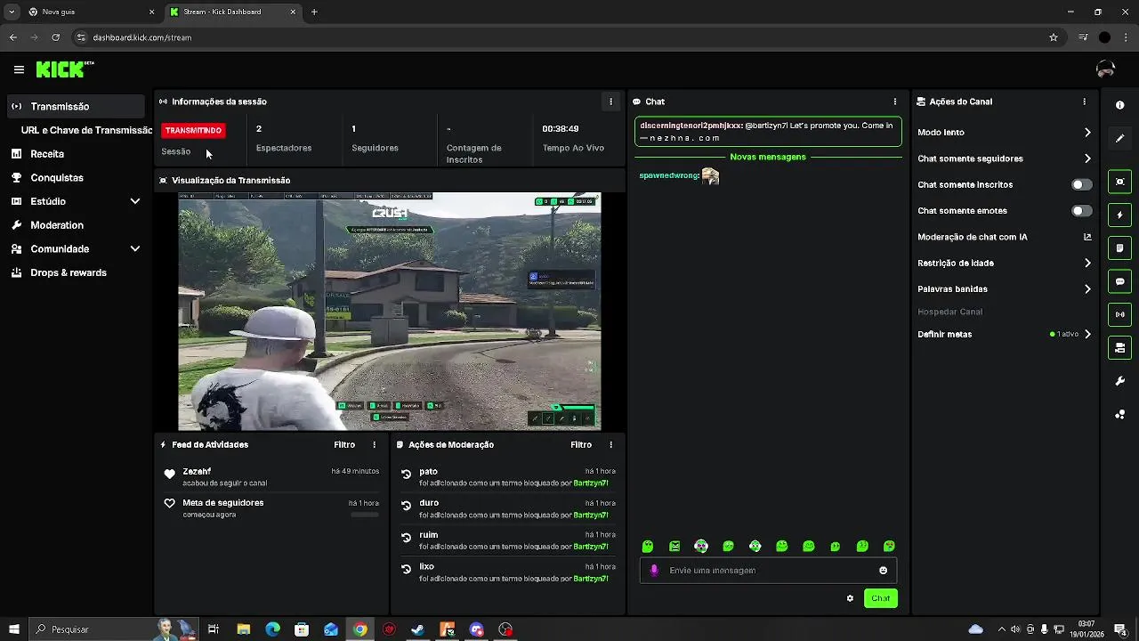Open Moderação de chat com IA external link
This screenshot has height=641, width=1139.
(1087, 237)
